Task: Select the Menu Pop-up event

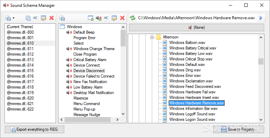Action: tap(85, 109)
